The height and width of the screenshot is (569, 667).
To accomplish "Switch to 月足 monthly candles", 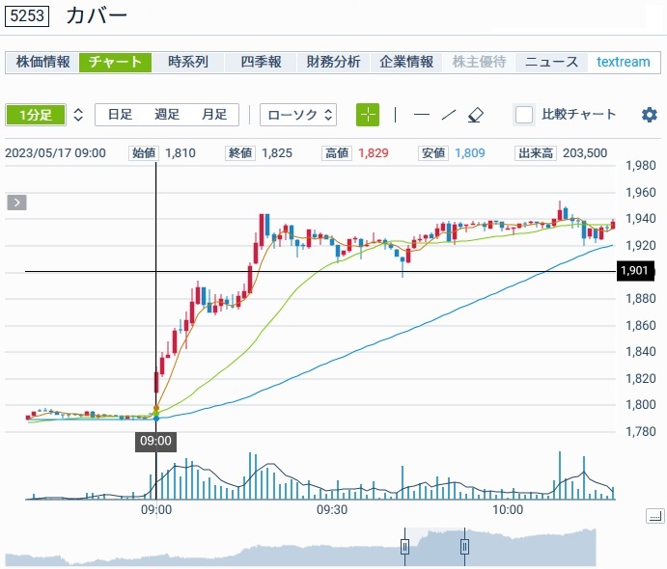I will coord(214,115).
